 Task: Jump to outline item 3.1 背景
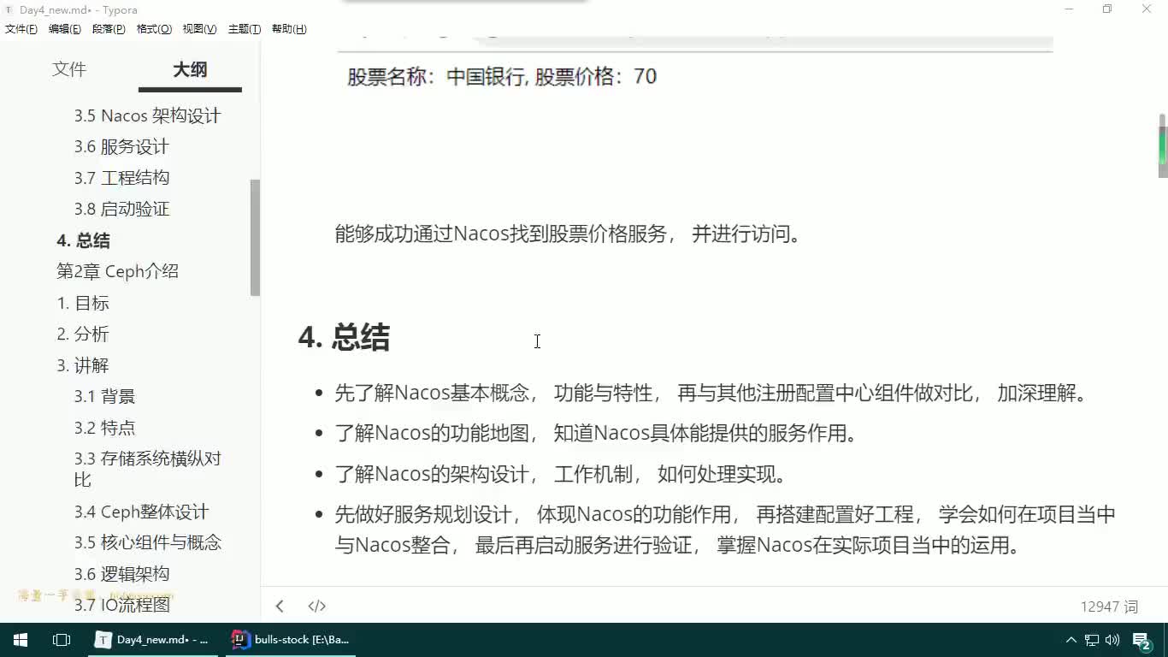pos(104,397)
